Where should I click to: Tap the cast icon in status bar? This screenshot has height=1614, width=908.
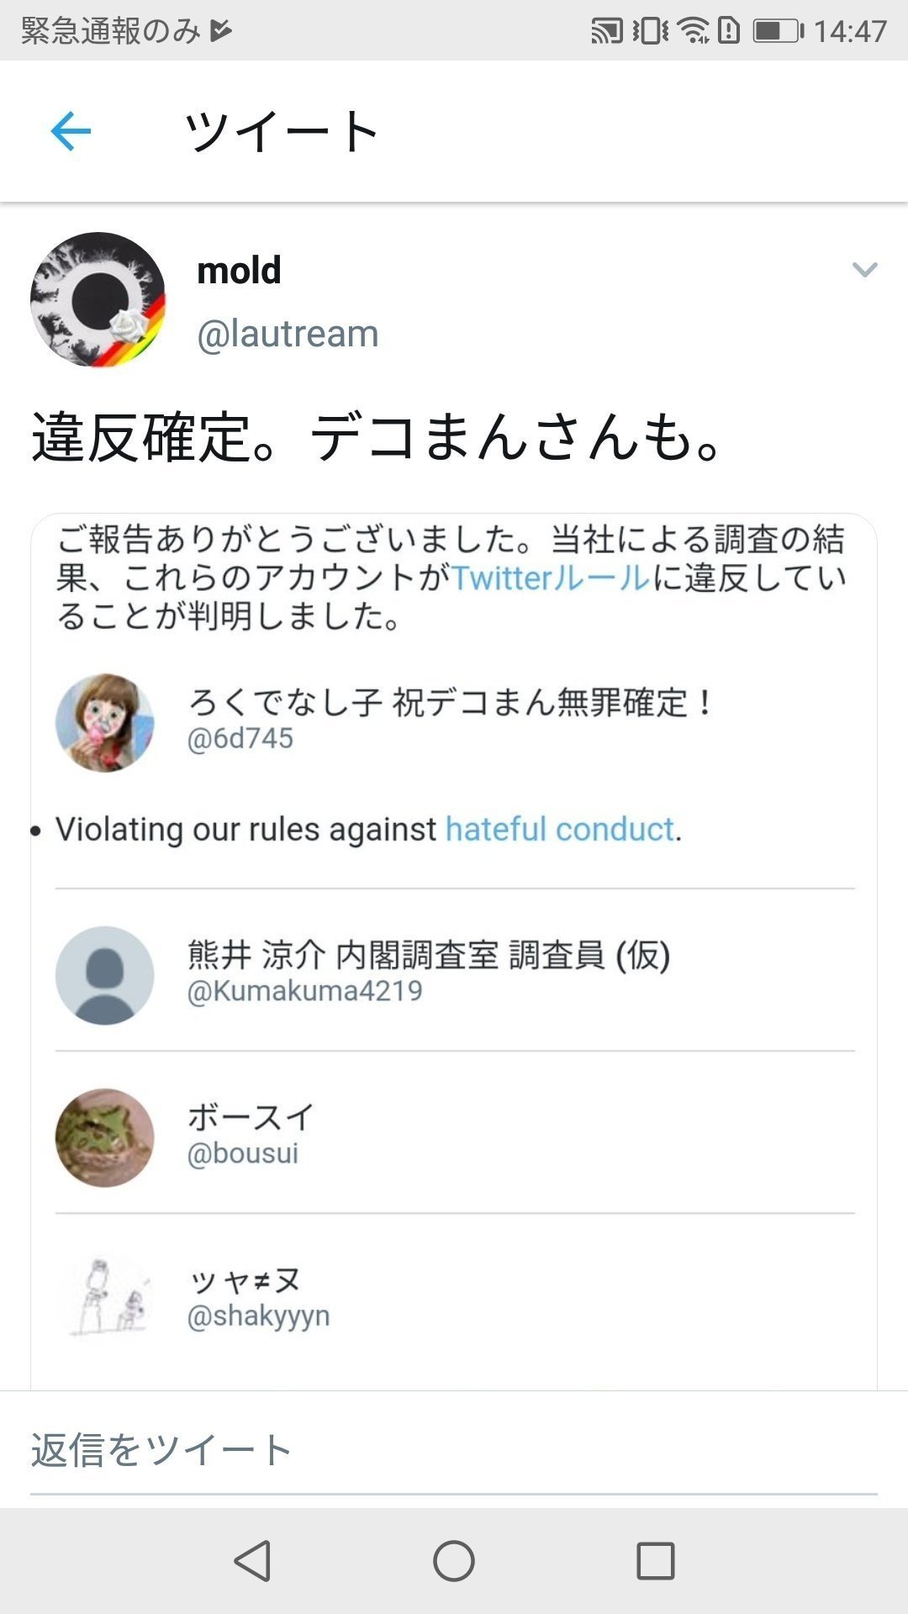[607, 31]
